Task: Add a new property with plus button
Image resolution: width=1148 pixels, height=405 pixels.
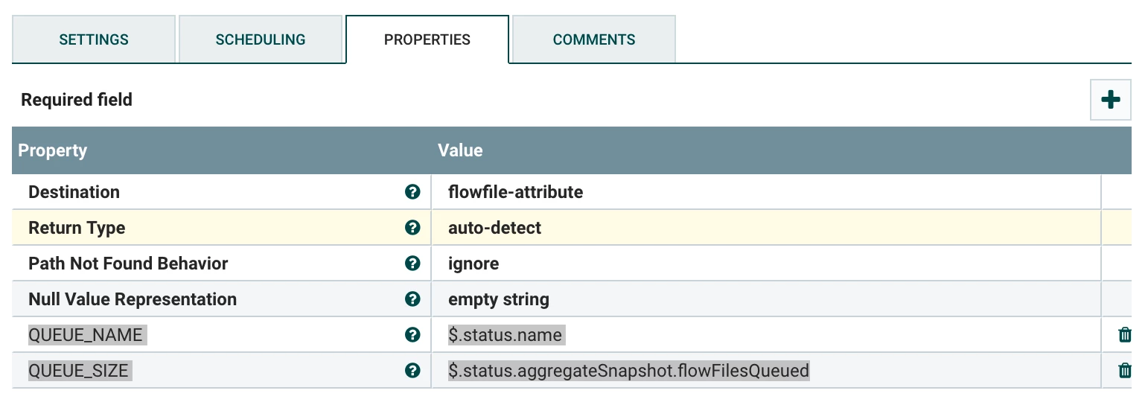Action: click(x=1111, y=100)
